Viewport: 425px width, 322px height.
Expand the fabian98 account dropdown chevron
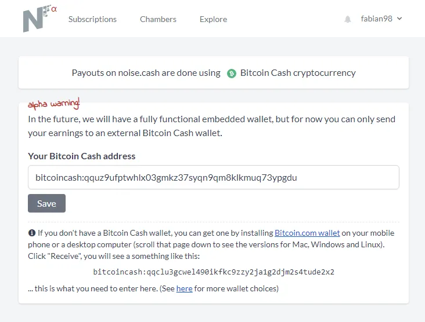tap(399, 19)
